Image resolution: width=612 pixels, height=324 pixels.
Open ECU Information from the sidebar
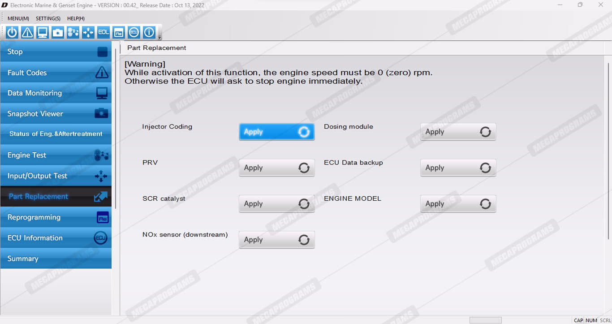pos(56,238)
